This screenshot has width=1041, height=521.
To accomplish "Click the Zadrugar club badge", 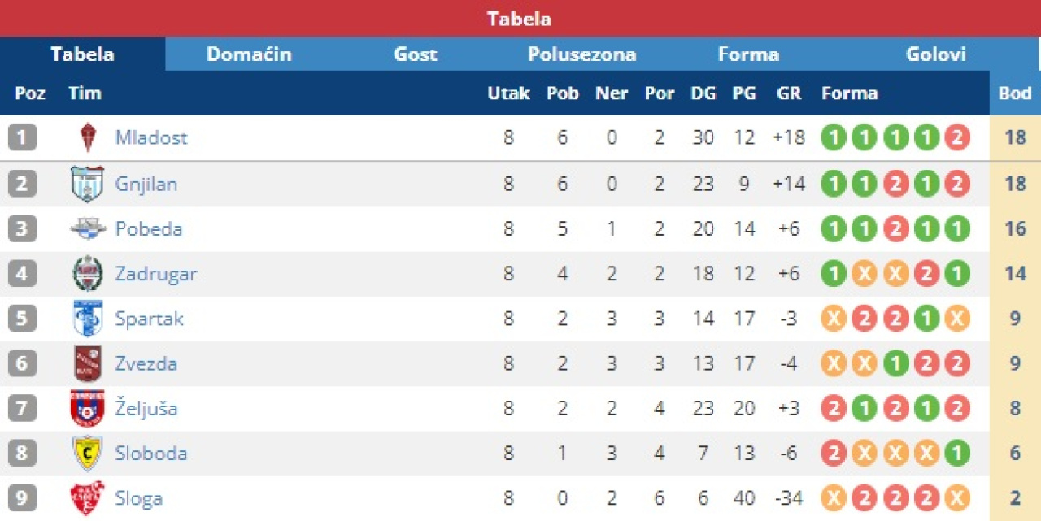I will (x=88, y=274).
